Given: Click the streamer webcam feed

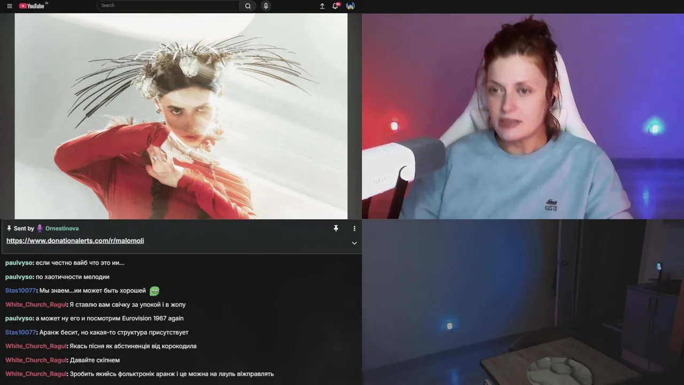Looking at the screenshot, I should pyautogui.click(x=523, y=116).
